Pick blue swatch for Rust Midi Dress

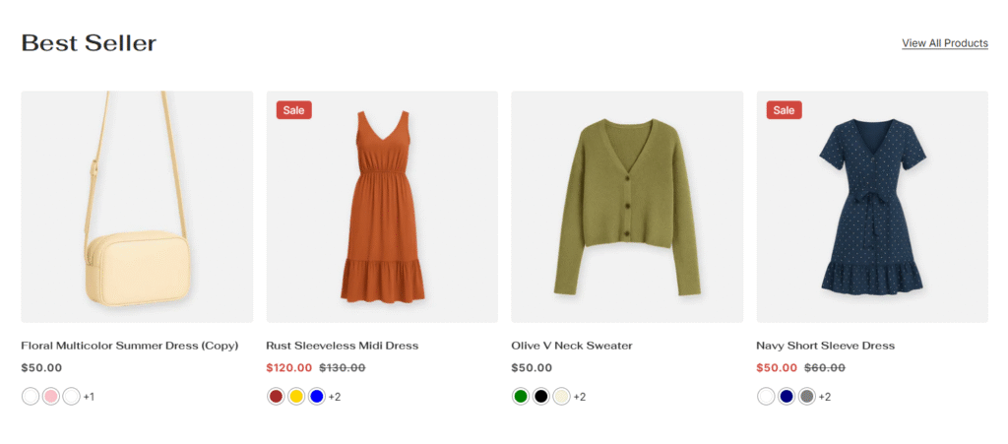pos(316,397)
